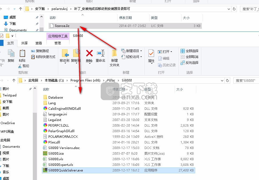
Task: Select the license.lic file
Action: 62,26
